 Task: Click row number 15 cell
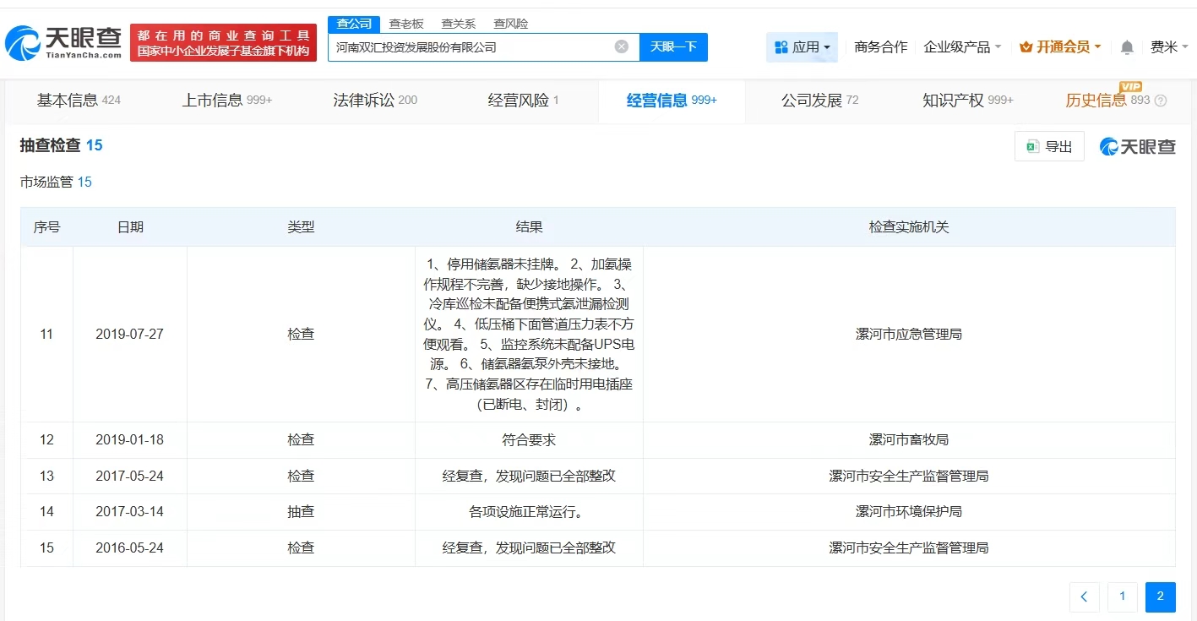46,548
